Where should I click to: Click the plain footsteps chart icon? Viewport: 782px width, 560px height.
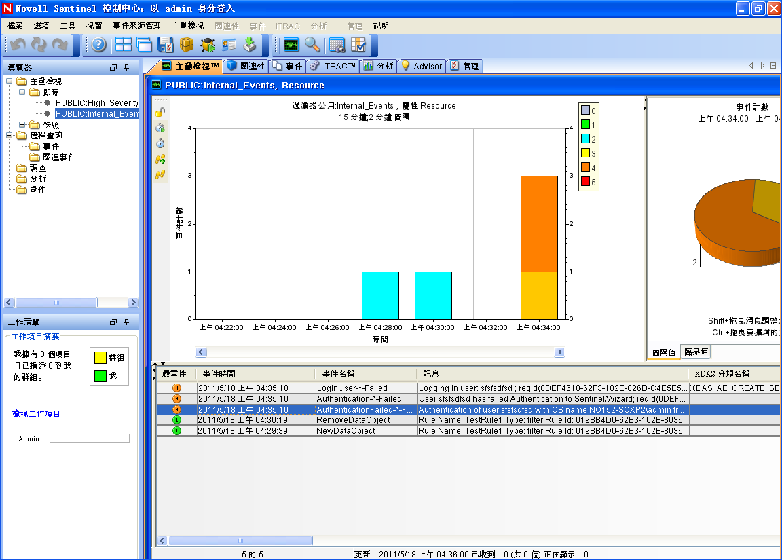coord(160,174)
